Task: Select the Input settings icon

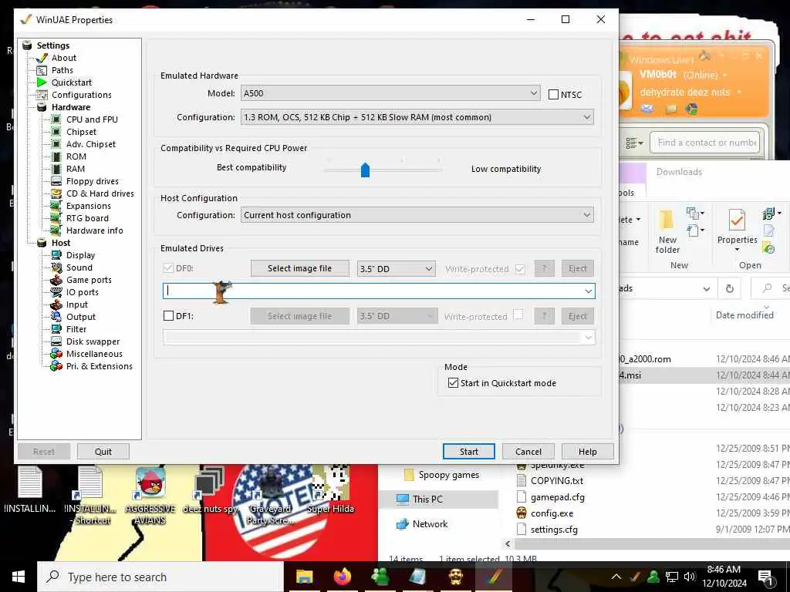Action: pyautogui.click(x=56, y=304)
